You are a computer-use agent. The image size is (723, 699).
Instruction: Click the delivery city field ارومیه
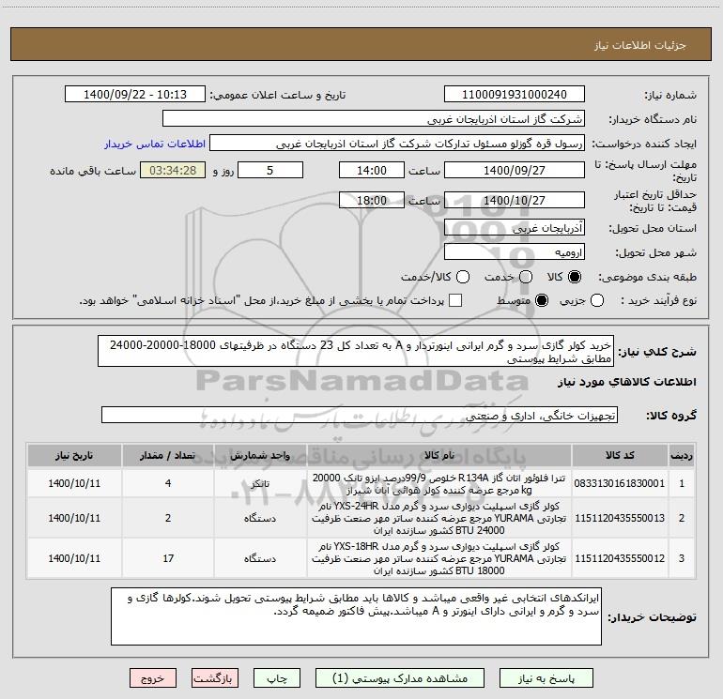coord(515,251)
